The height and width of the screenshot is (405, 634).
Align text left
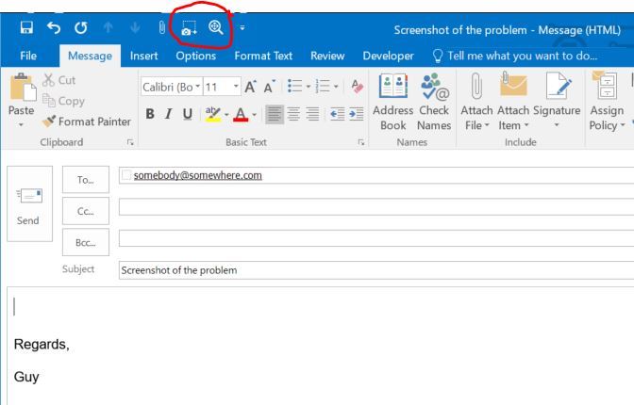tap(275, 114)
